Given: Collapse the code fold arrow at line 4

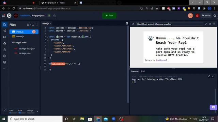Looking at the screenshot, I should coord(47,37).
